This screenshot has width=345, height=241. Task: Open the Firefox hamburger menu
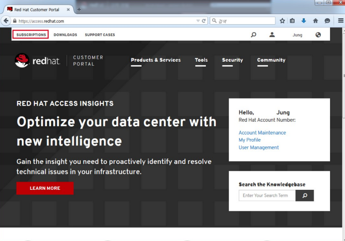coord(341,21)
